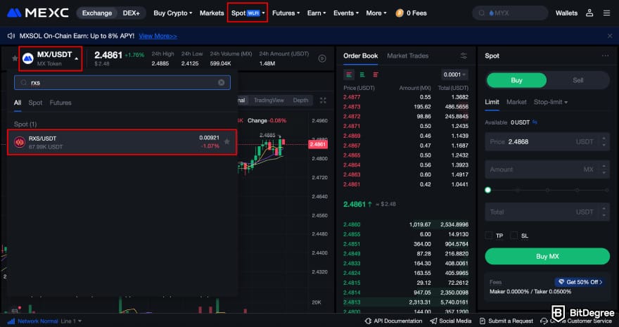Clear the rxs search text
This screenshot has height=327, width=619.
pos(222,82)
